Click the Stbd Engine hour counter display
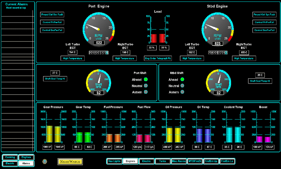Viewport: 281px width, 169px height. [x=218, y=53]
